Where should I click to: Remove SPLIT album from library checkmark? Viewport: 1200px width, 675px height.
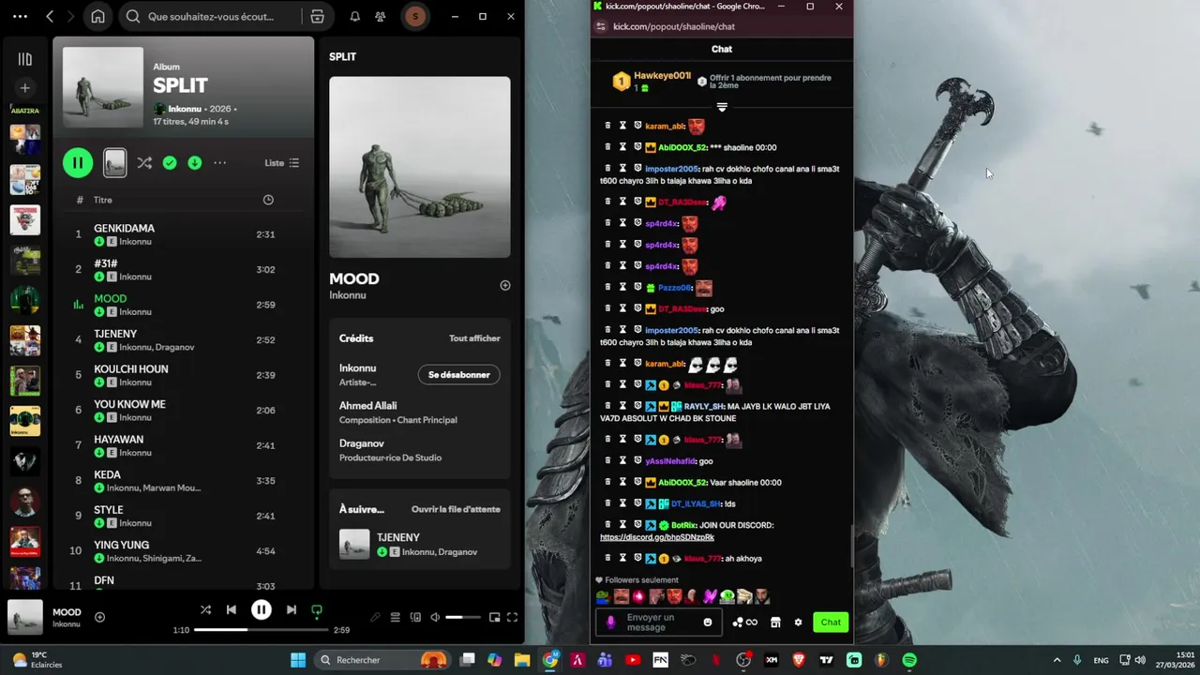pos(170,163)
